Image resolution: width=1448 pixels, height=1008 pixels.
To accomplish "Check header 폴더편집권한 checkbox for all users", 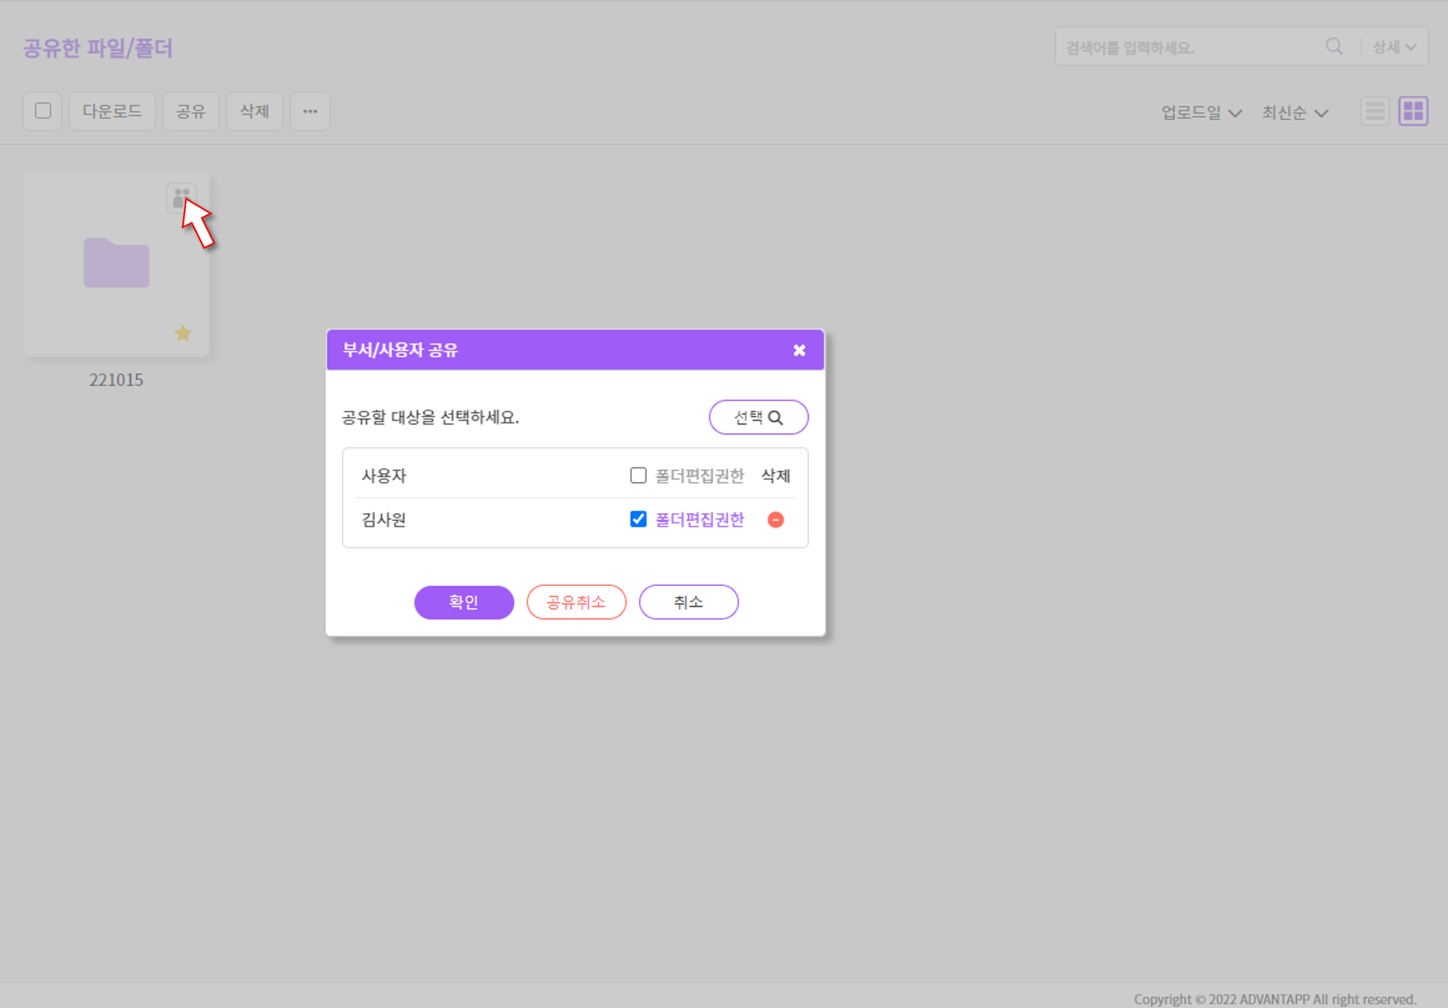I will [638, 476].
